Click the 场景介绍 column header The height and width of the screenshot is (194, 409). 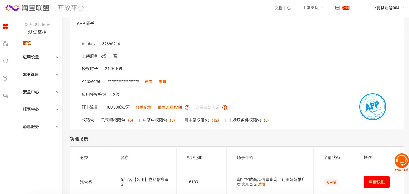[x=245, y=158]
